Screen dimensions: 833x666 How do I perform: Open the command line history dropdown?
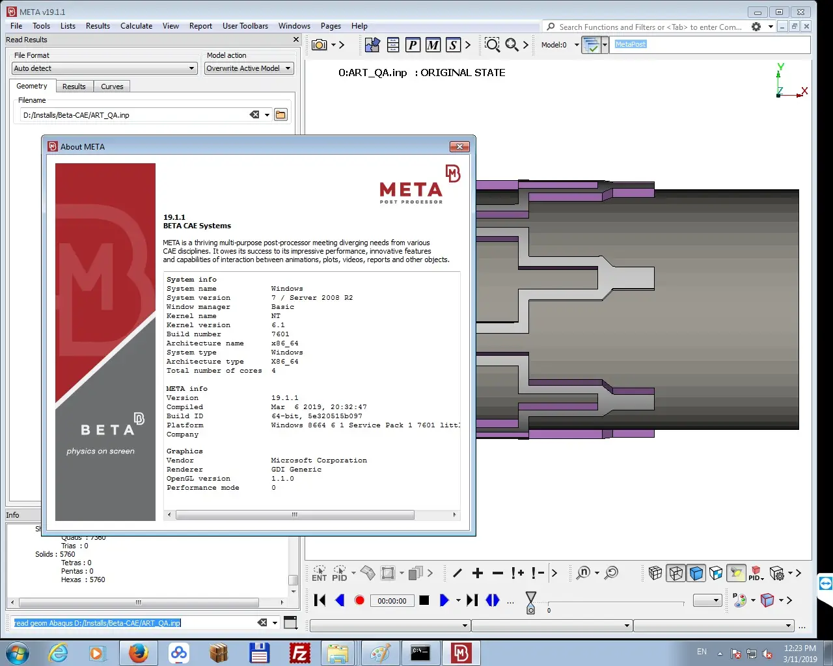pos(275,623)
